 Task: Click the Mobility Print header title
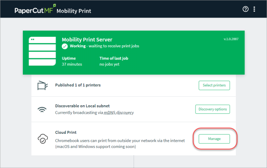click(74, 11)
